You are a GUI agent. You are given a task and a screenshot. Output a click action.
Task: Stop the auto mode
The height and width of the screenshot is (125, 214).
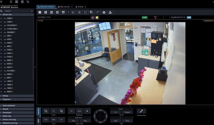click(85, 121)
